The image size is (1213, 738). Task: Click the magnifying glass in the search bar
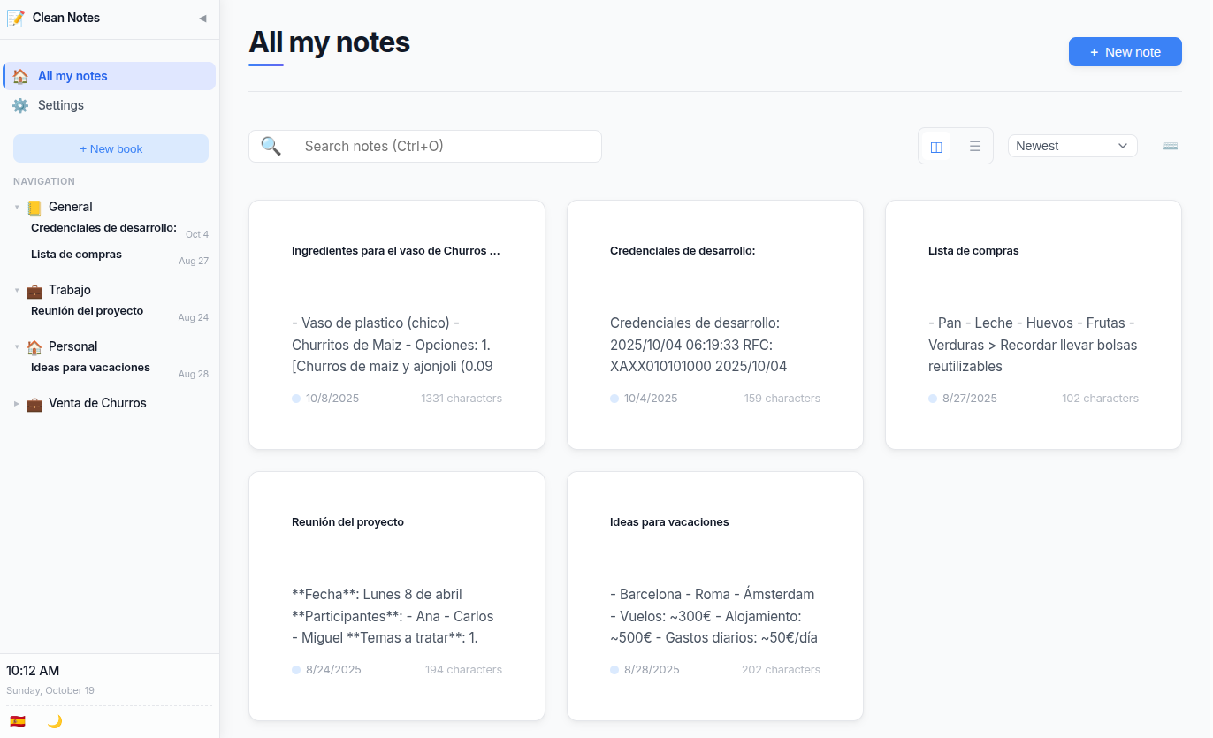click(x=271, y=146)
